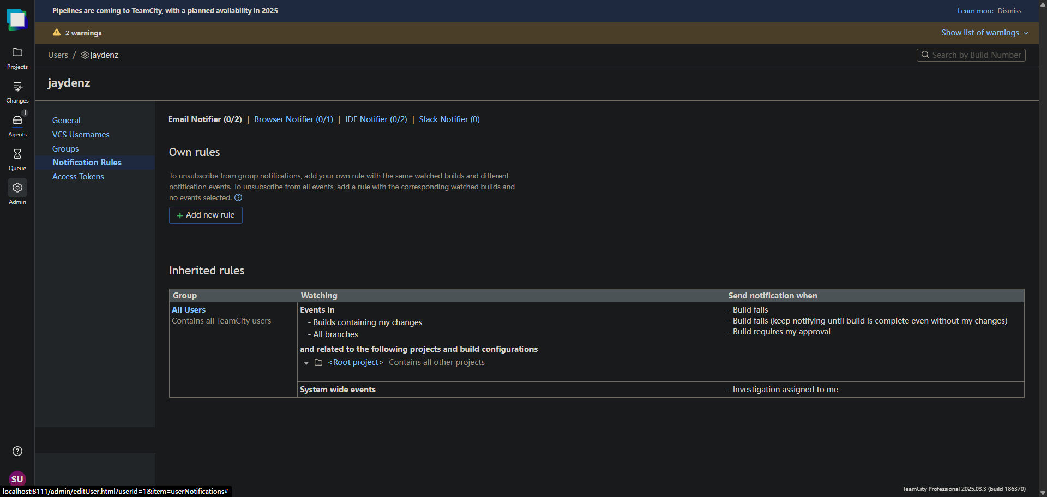Switch to Browser Notifier tab

(293, 119)
